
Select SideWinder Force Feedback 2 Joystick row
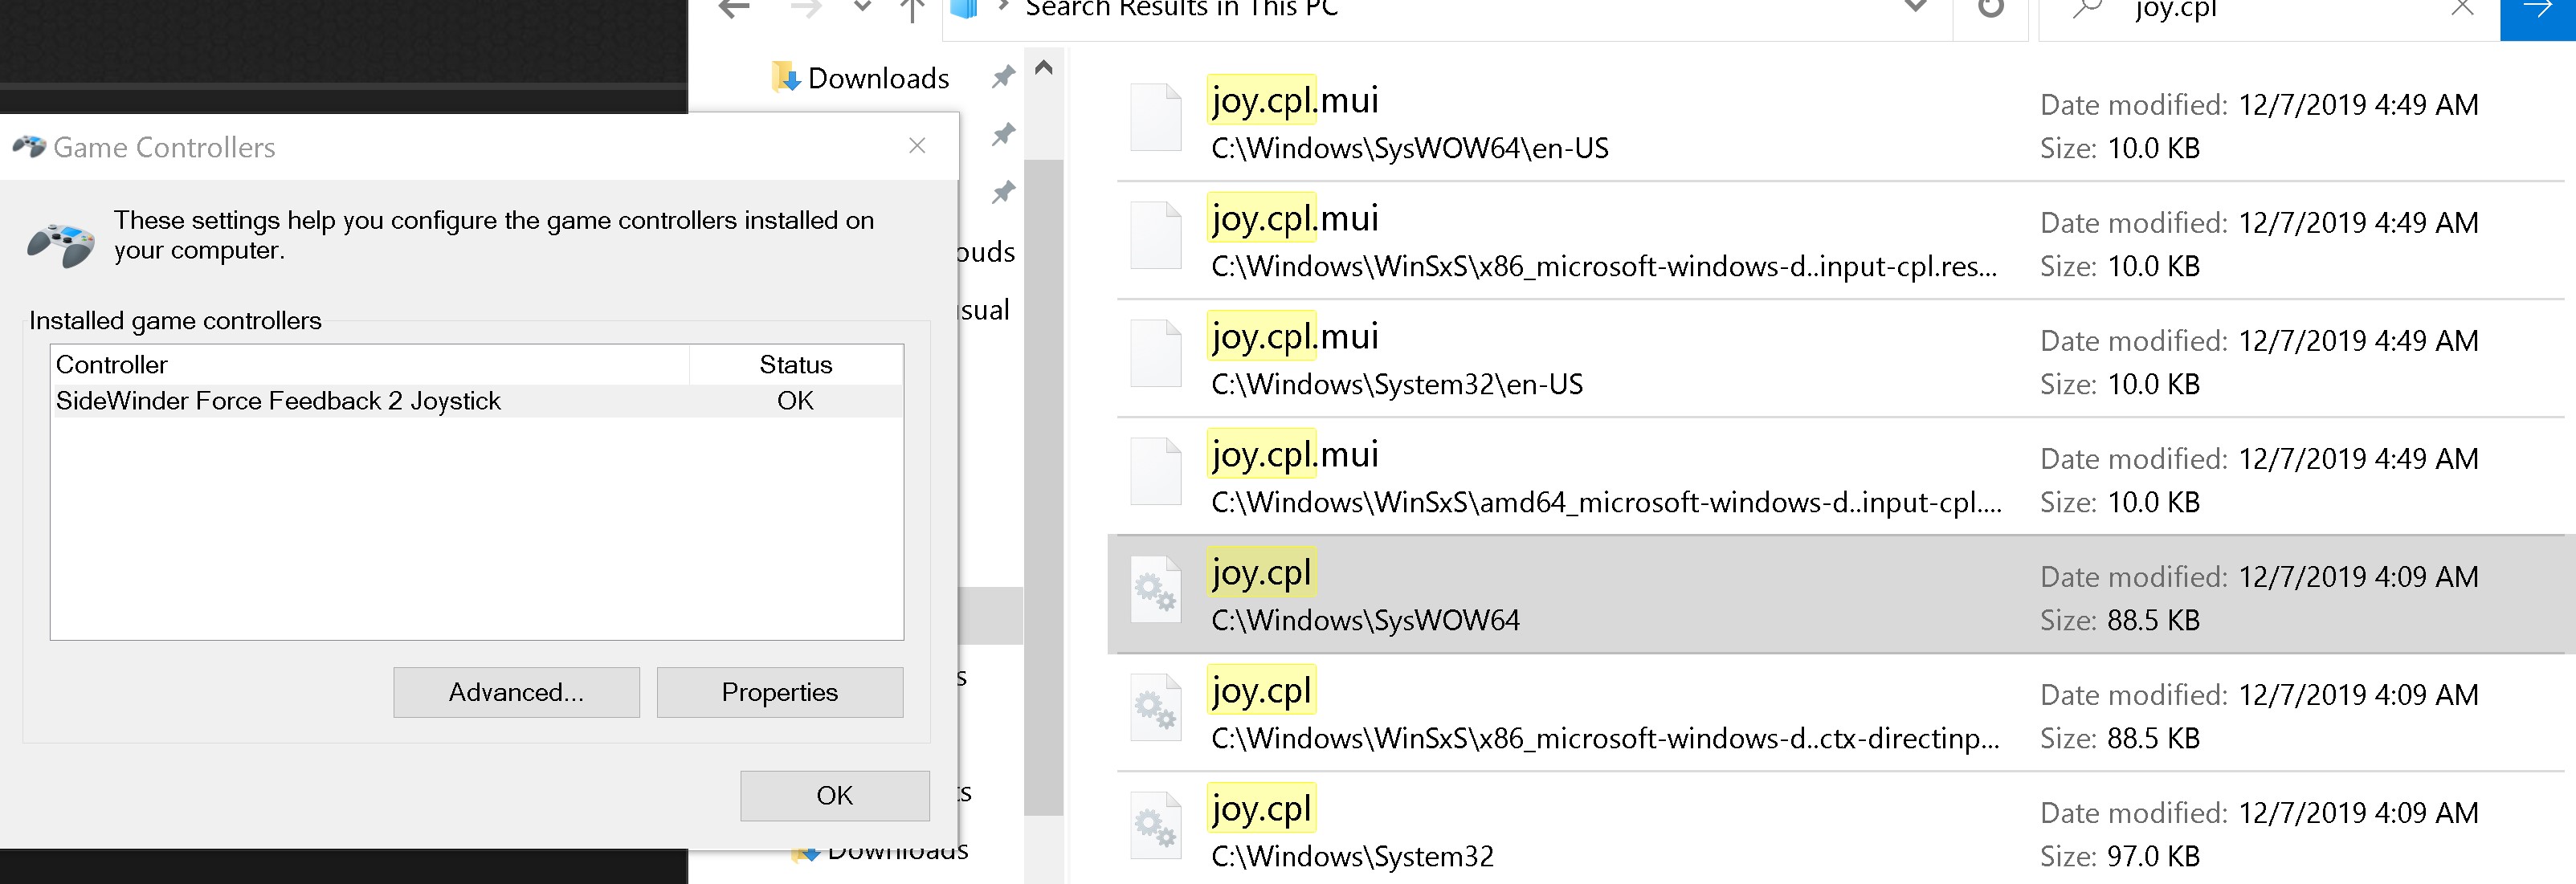point(278,401)
